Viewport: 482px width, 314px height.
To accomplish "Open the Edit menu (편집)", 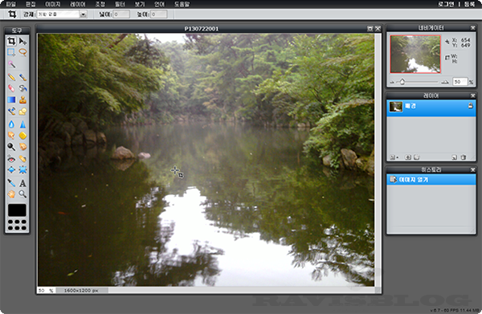I will (31, 4).
